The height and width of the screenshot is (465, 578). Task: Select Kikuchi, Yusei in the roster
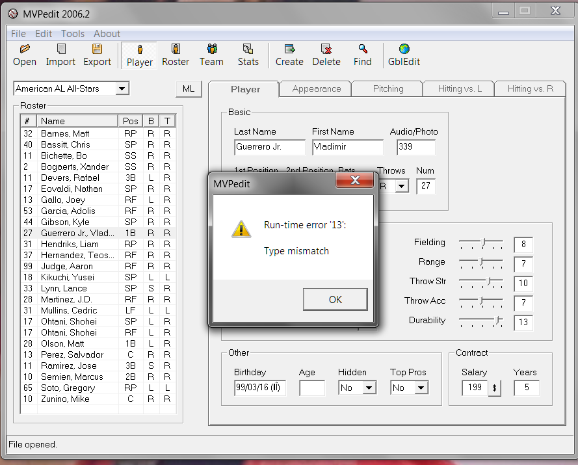(x=98, y=277)
